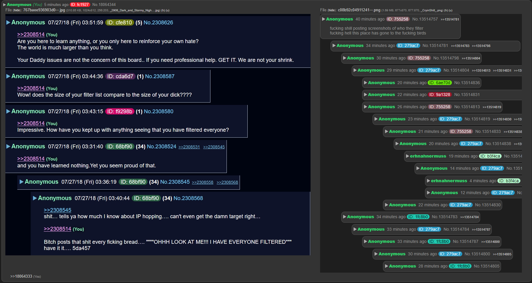Screen dimensions: 532x283
Task: Click the post number No.18064344
Action: point(104,5)
